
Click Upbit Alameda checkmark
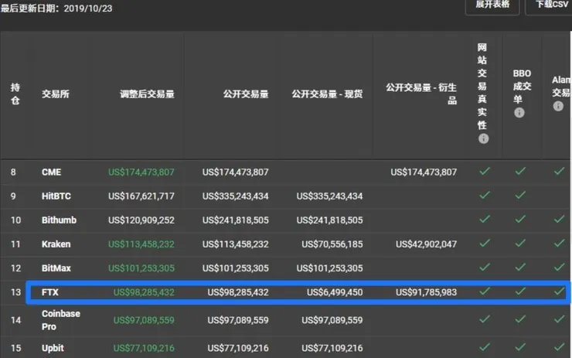[x=559, y=346]
